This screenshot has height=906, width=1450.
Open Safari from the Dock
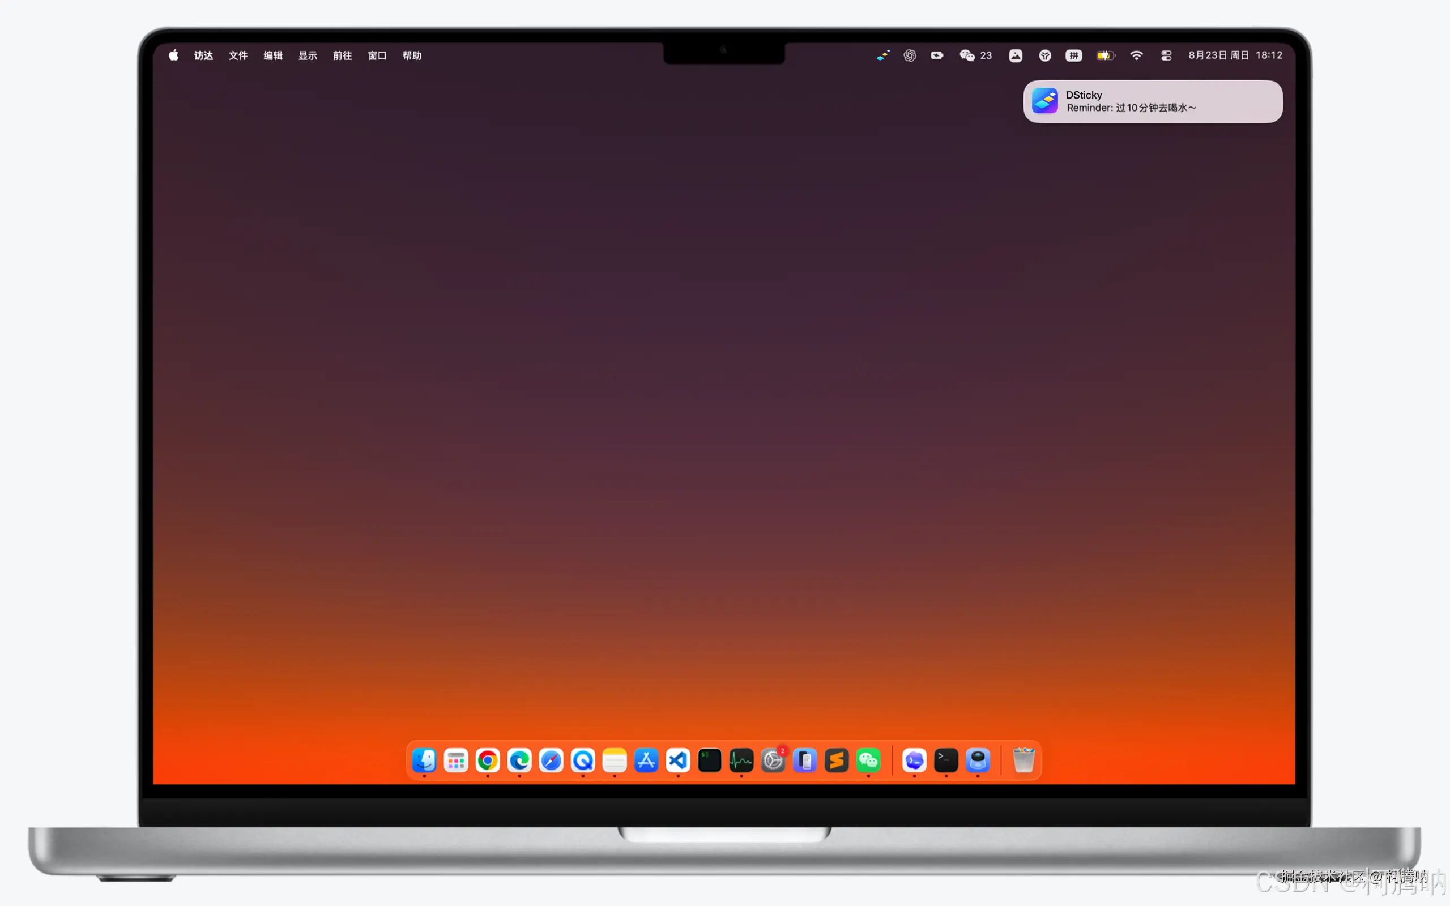[551, 760]
